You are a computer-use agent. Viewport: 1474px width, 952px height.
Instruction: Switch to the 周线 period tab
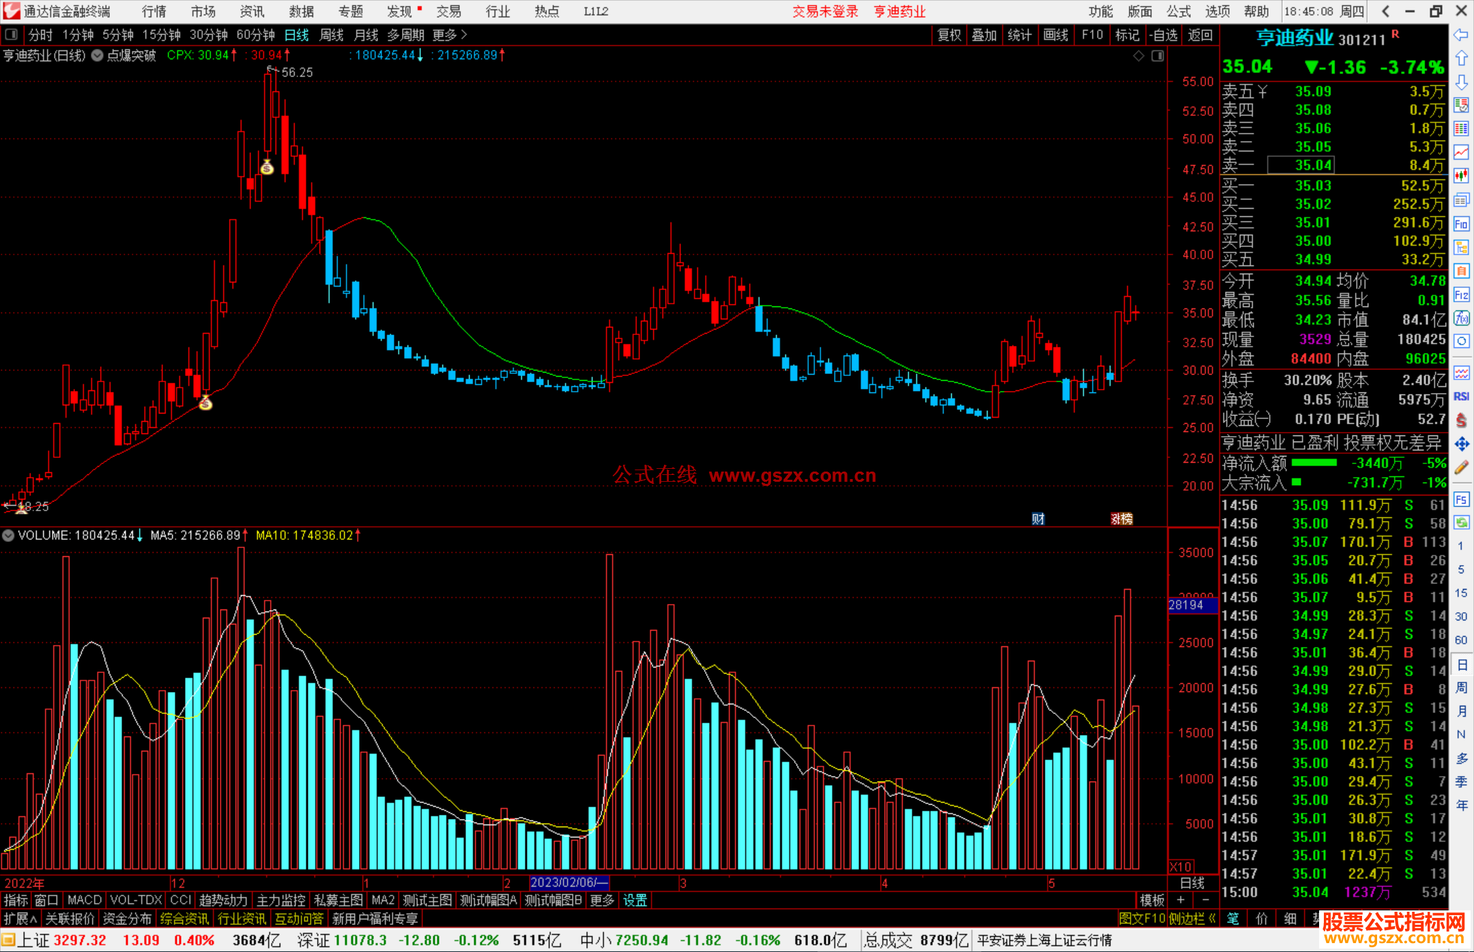click(x=332, y=35)
